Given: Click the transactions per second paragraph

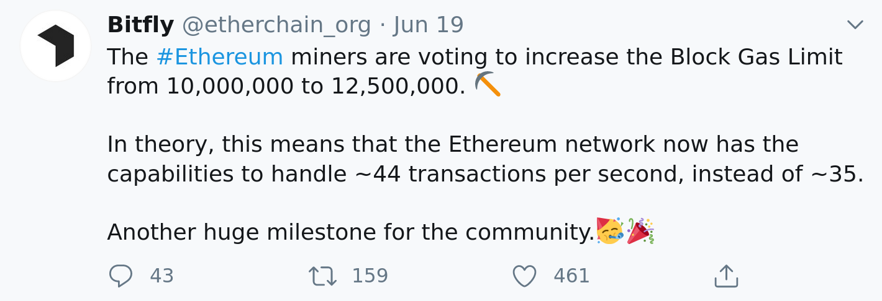Looking at the screenshot, I should [x=485, y=159].
